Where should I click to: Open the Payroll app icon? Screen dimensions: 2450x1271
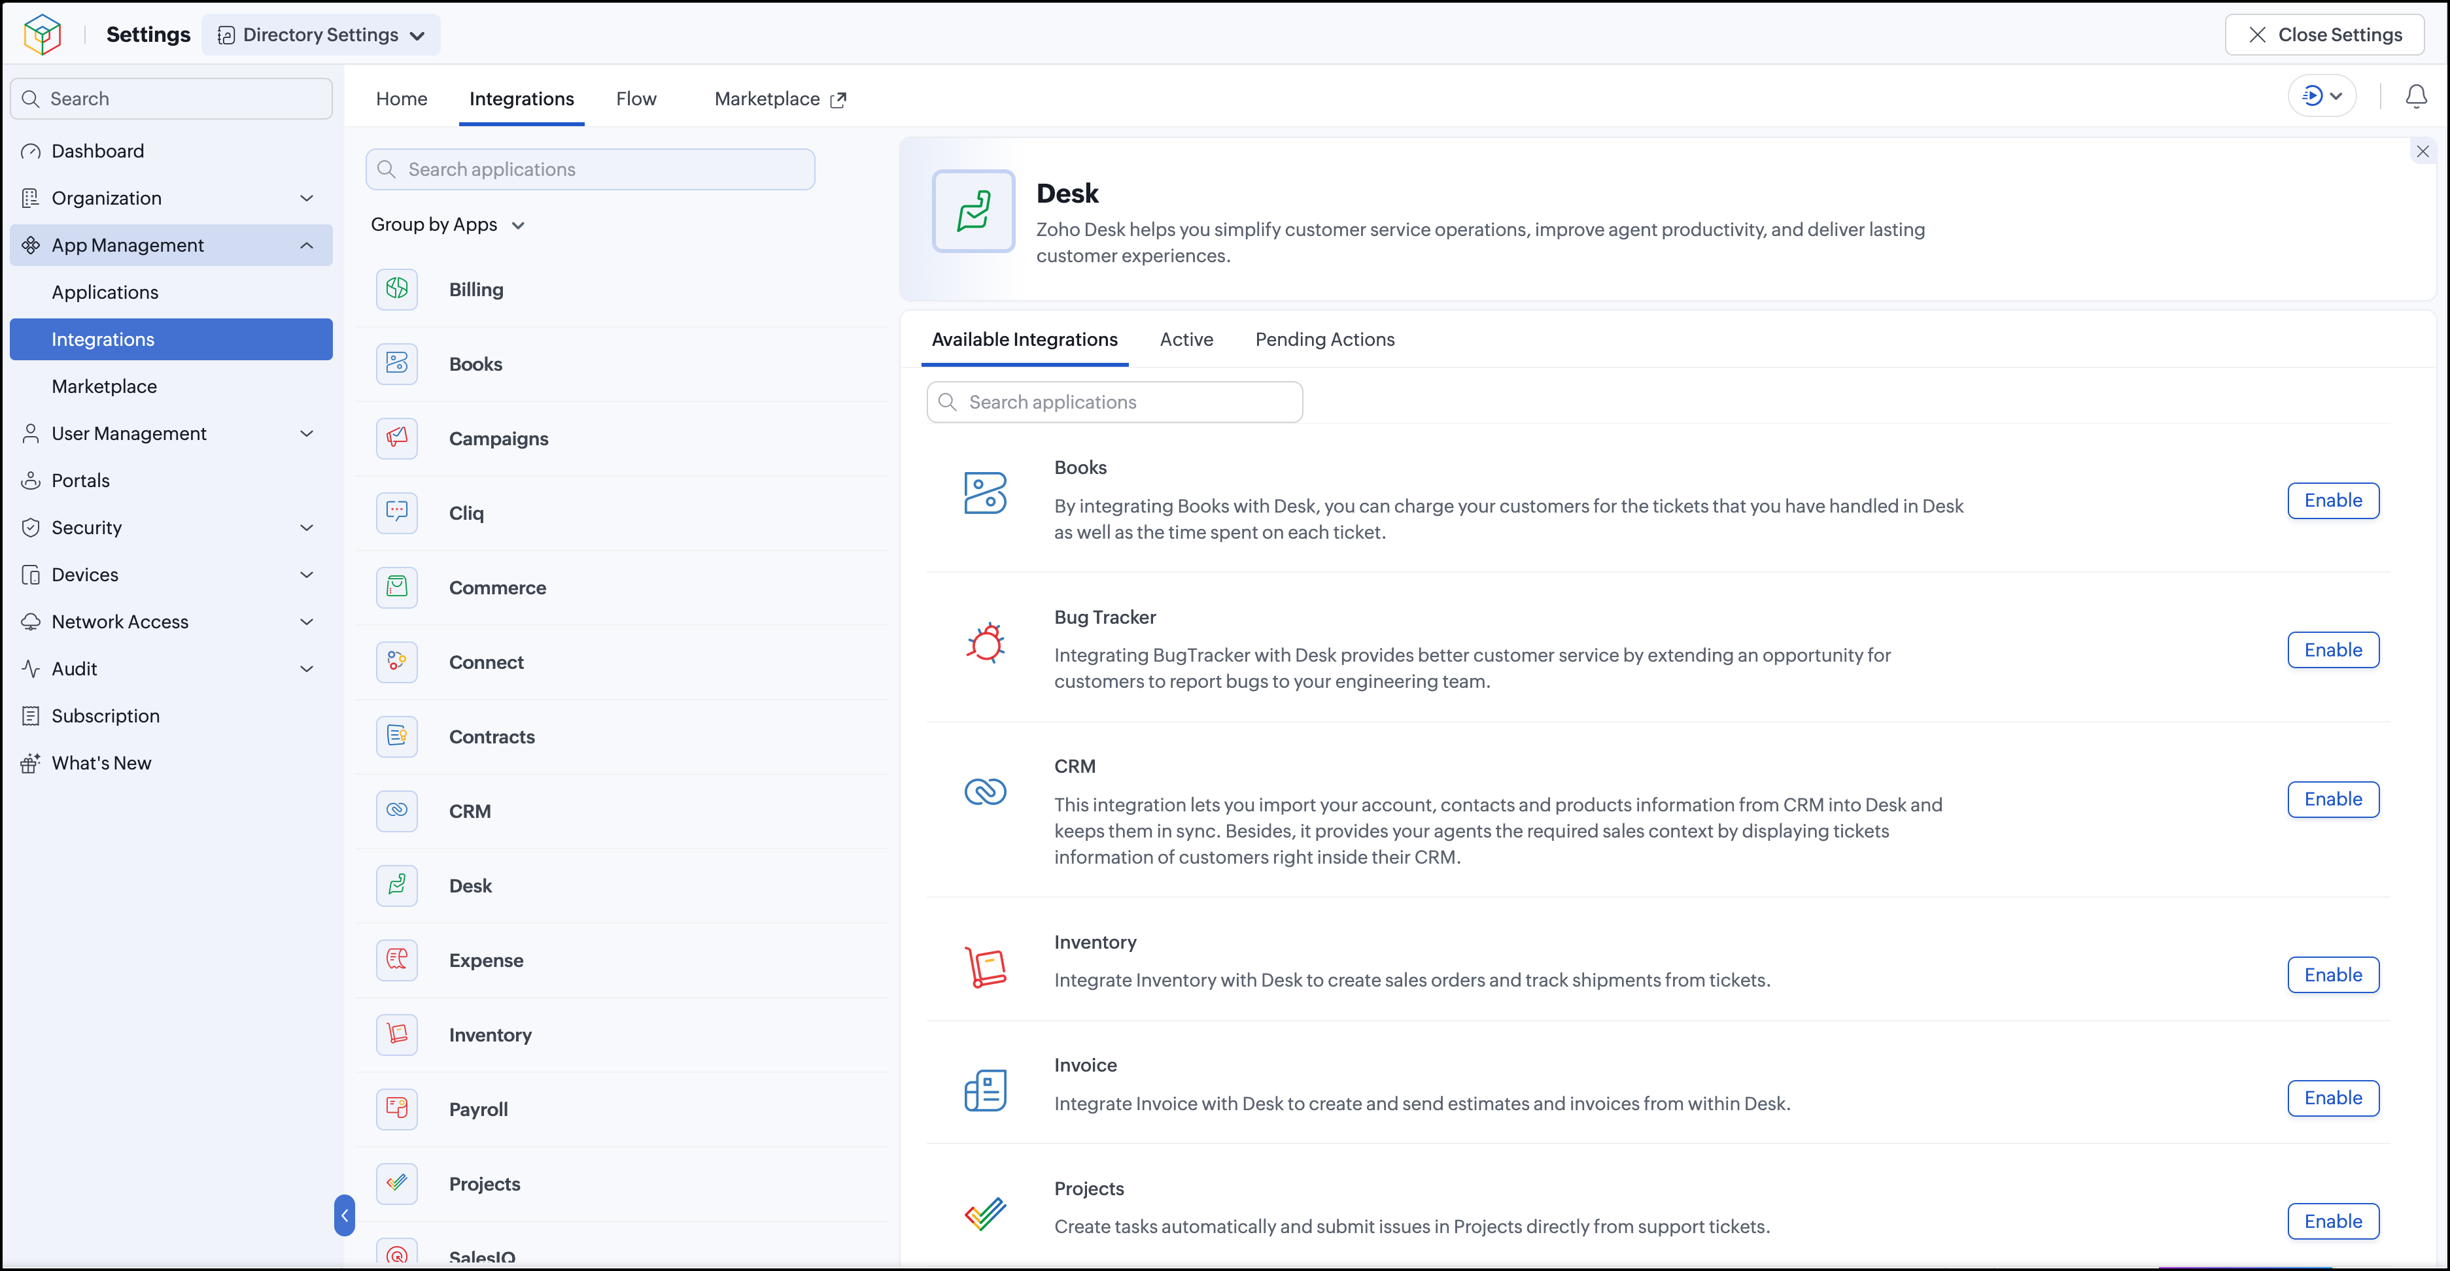pos(396,1110)
